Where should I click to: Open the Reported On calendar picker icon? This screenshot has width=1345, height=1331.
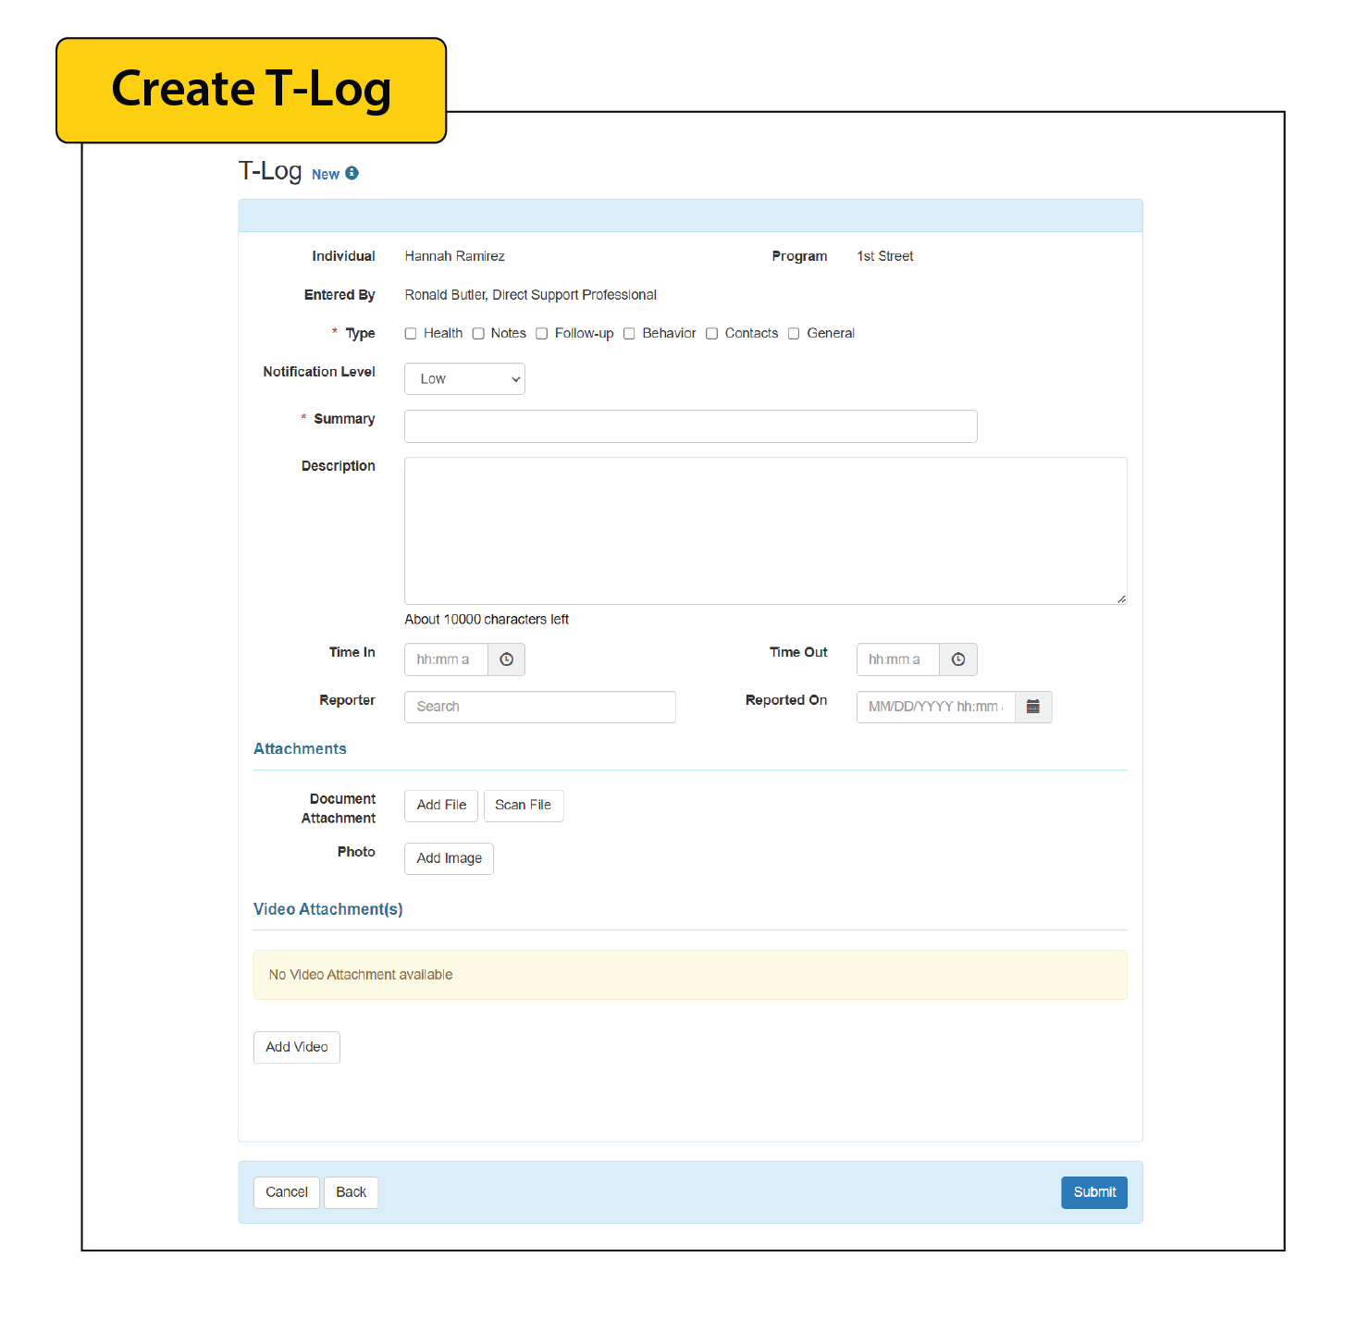(1032, 706)
